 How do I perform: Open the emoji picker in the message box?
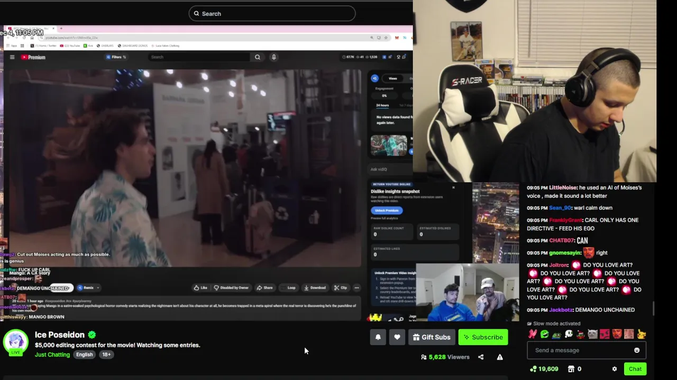pyautogui.click(x=637, y=350)
